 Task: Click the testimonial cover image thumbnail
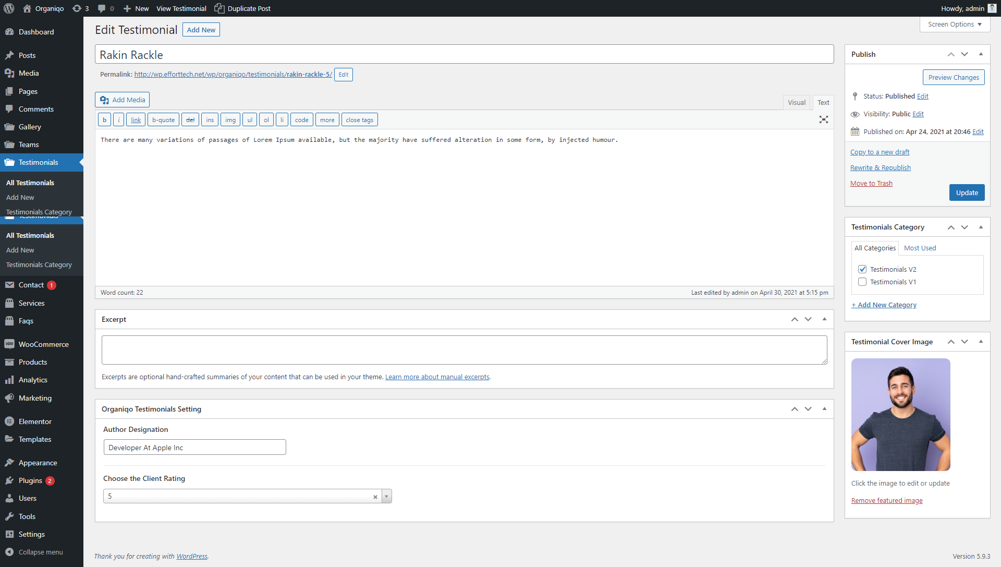900,415
